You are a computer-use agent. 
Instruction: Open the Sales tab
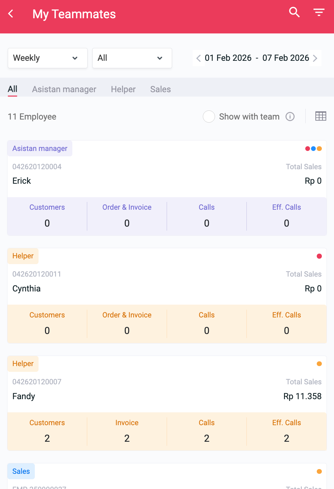(161, 89)
